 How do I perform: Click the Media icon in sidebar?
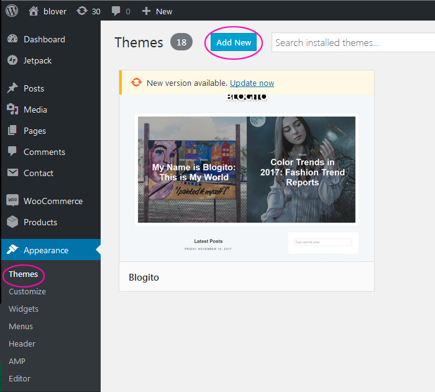(x=12, y=109)
